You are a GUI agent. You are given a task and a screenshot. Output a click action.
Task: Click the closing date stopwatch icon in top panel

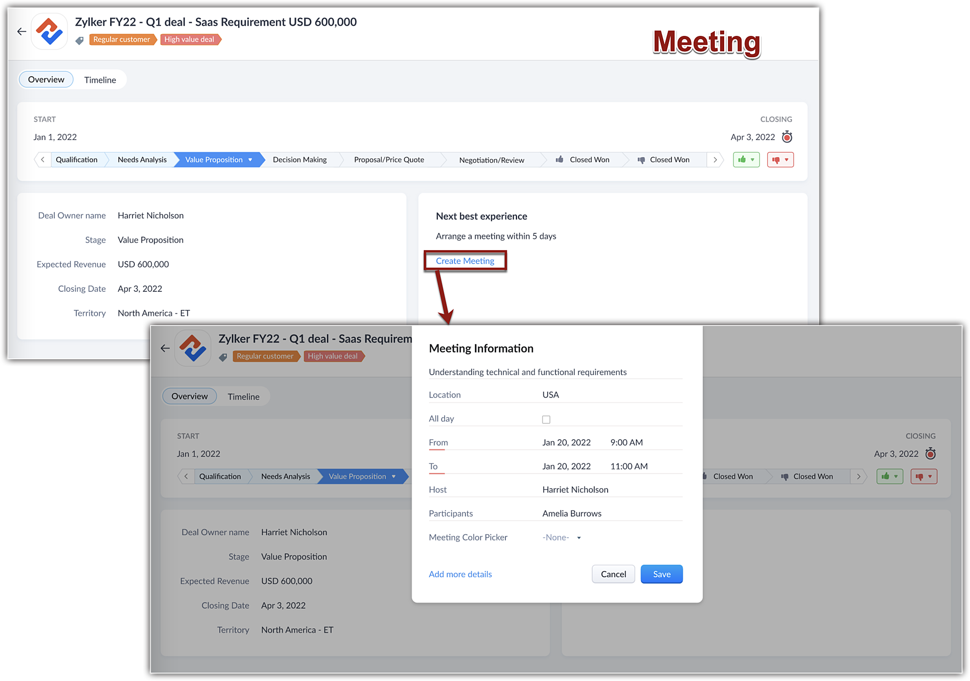click(x=787, y=137)
